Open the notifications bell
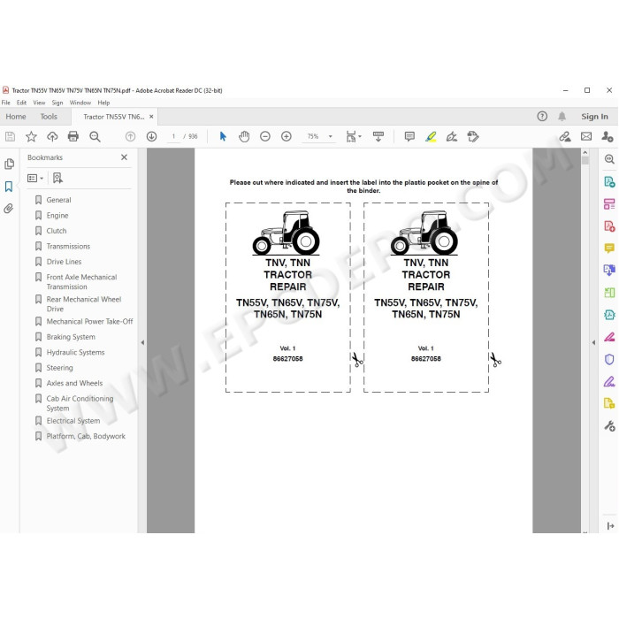Image resolution: width=619 pixels, height=619 pixels. 562,116
